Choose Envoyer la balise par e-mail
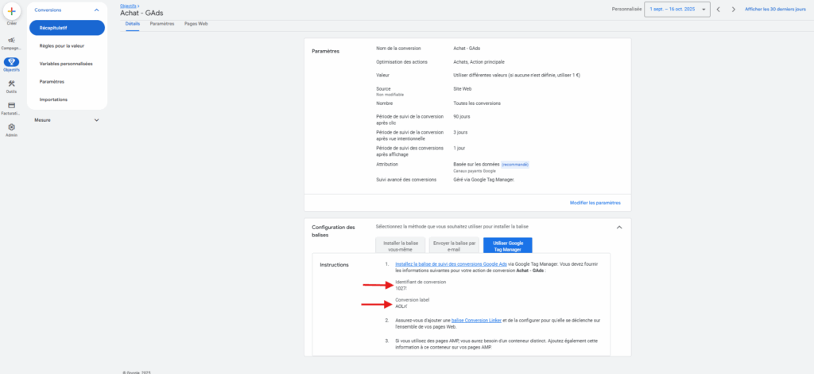 [454, 246]
